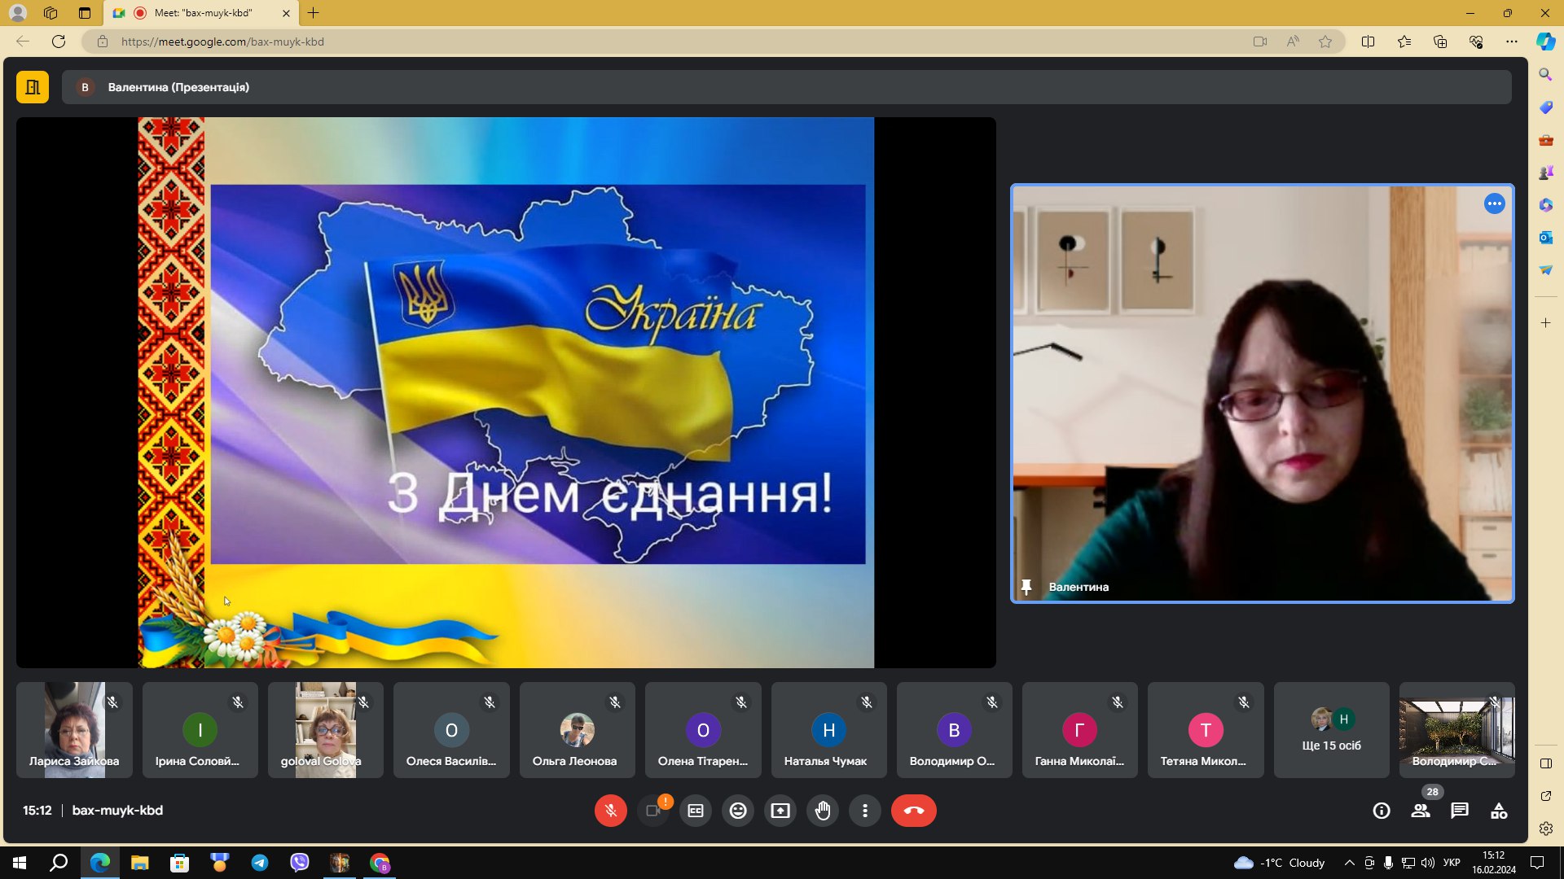Open Outlook from the Edge sidebar
The image size is (1564, 879).
pyautogui.click(x=1545, y=238)
